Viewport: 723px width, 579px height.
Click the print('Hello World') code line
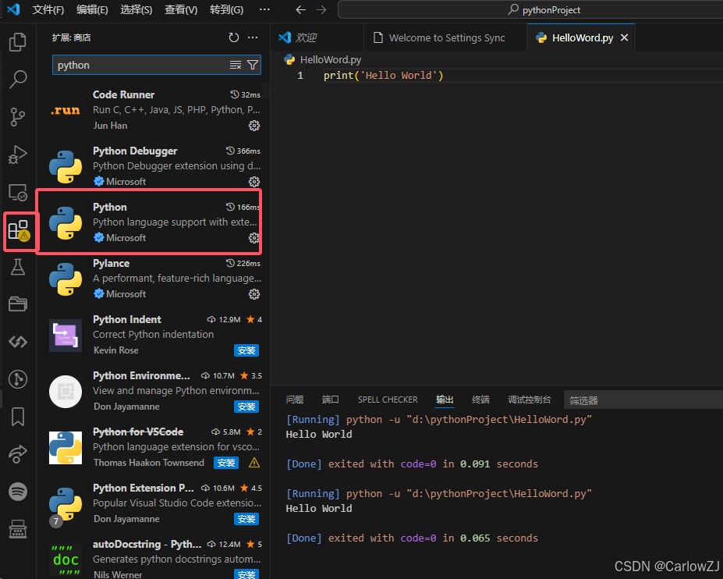383,75
